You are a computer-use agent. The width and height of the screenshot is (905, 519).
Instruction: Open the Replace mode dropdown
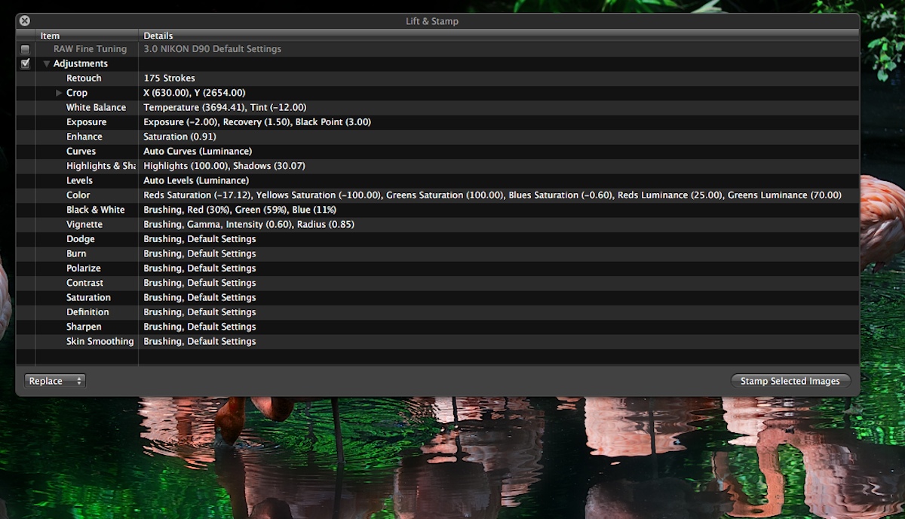(55, 381)
